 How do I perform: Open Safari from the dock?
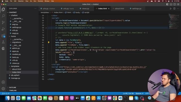point(18,98)
